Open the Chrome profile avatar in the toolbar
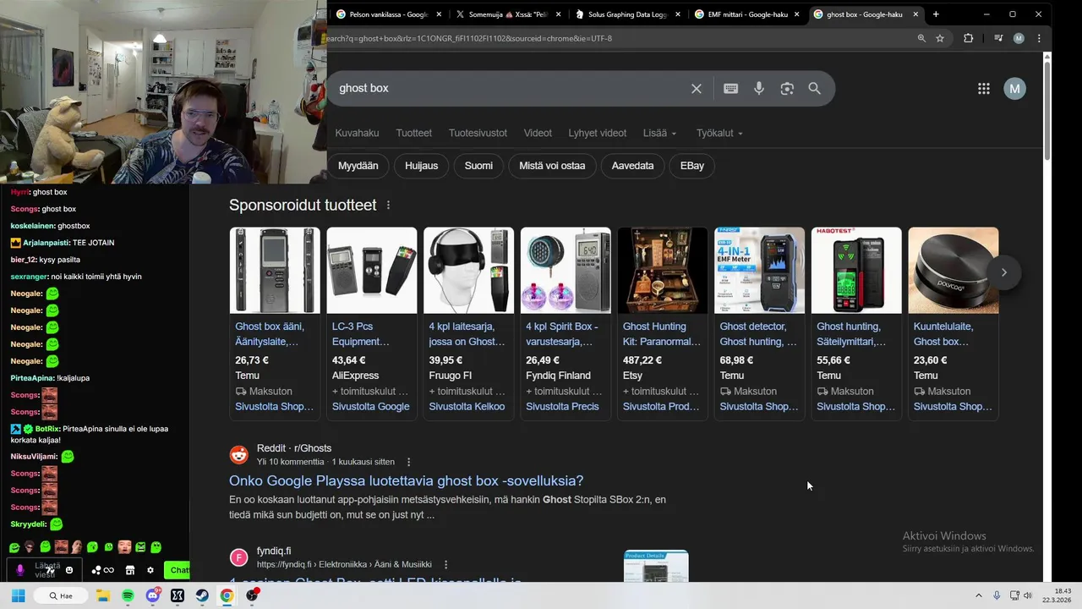 click(x=1019, y=38)
